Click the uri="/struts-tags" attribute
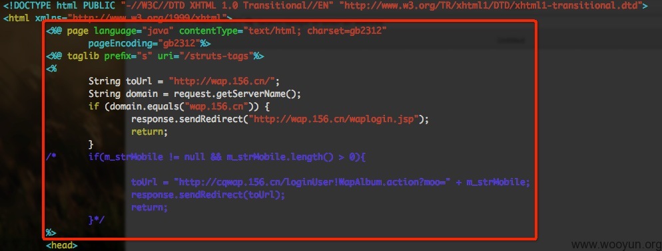Viewport: 662px width, 251px height. point(206,56)
